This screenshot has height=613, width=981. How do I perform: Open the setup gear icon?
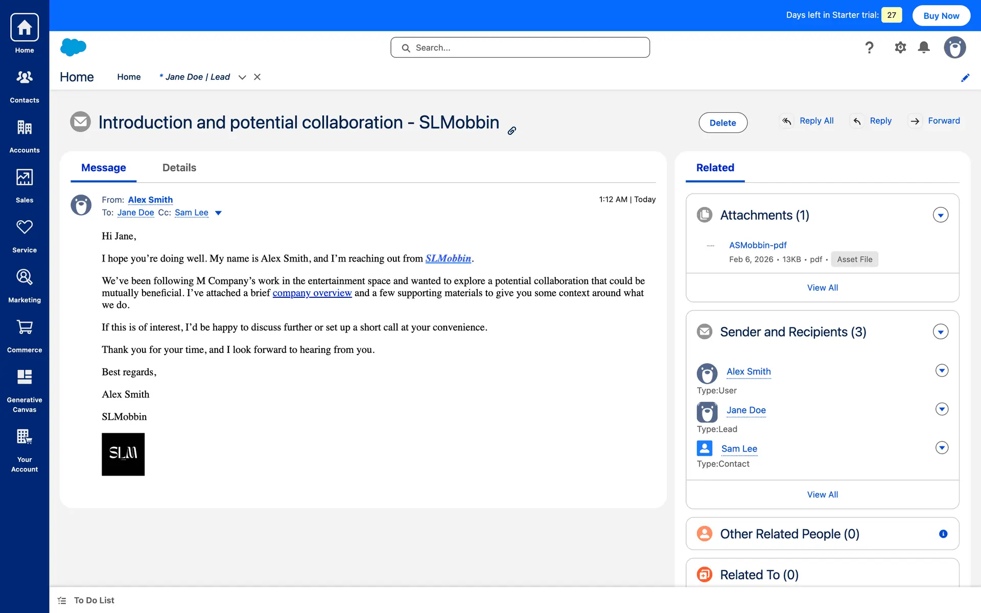[x=900, y=48]
